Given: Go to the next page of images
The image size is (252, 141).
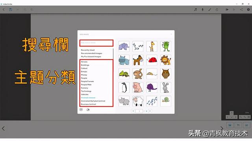Looking at the screenshot, I should pyautogui.click(x=150, y=111).
